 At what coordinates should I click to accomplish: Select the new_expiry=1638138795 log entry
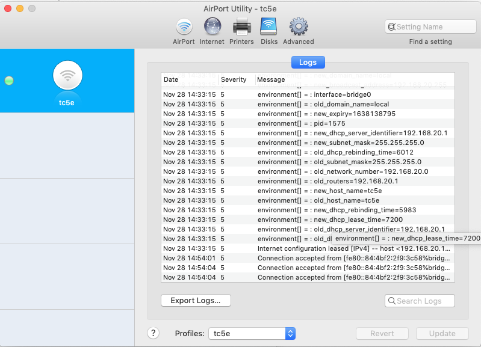(x=308, y=114)
